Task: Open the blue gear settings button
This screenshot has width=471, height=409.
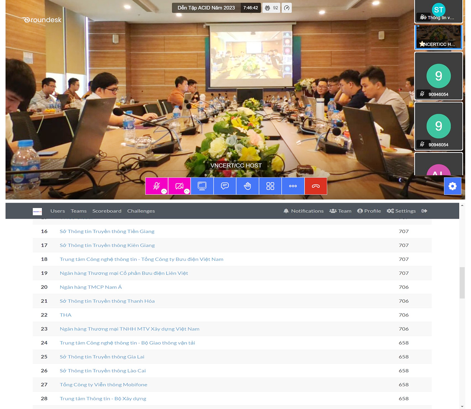Action: click(452, 186)
